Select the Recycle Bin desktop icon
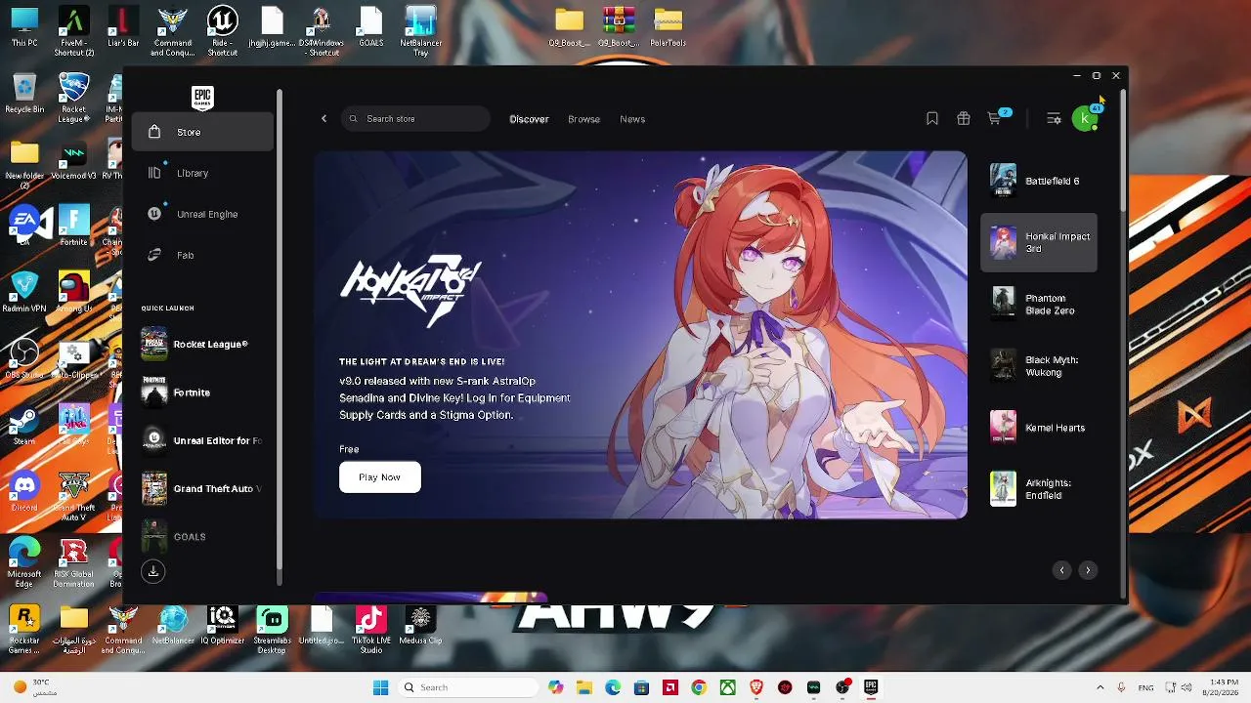This screenshot has height=703, width=1251. tap(24, 95)
